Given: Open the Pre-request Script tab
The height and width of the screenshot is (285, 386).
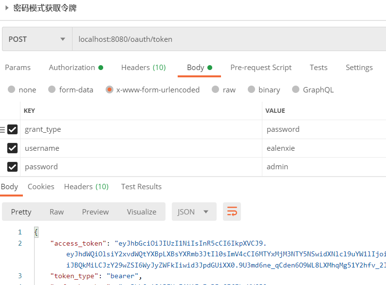Looking at the screenshot, I should pyautogui.click(x=261, y=68).
